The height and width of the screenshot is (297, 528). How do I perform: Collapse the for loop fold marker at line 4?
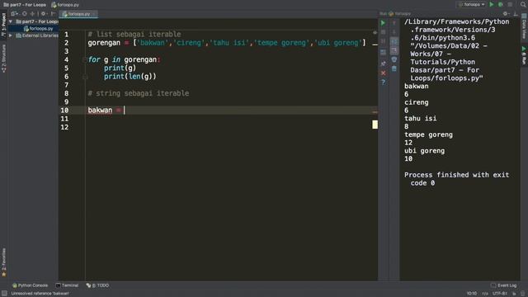pyautogui.click(x=84, y=59)
